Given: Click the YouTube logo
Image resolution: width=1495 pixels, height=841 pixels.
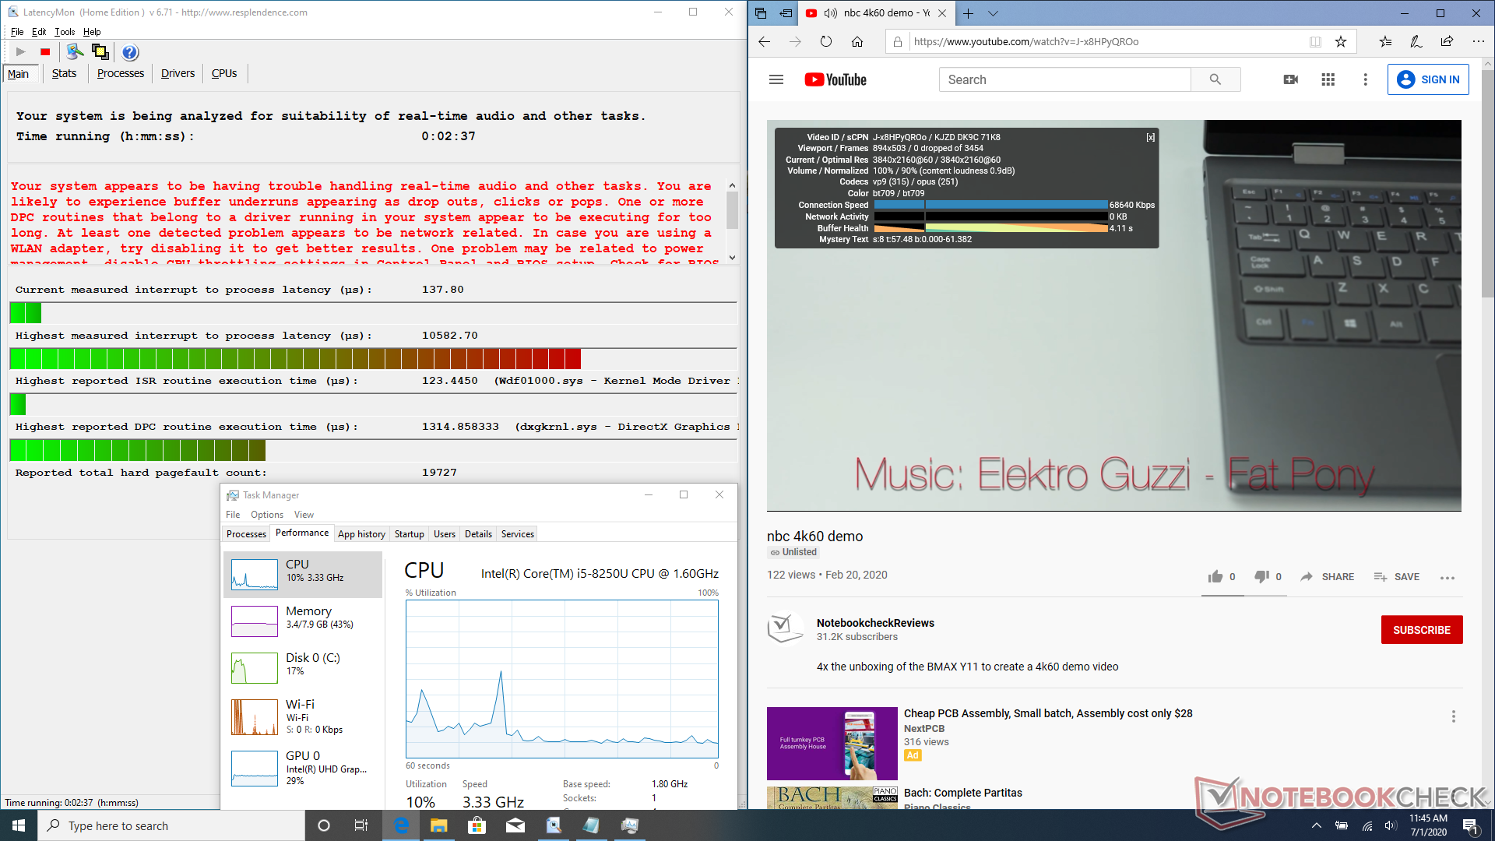Looking at the screenshot, I should 835,79.
